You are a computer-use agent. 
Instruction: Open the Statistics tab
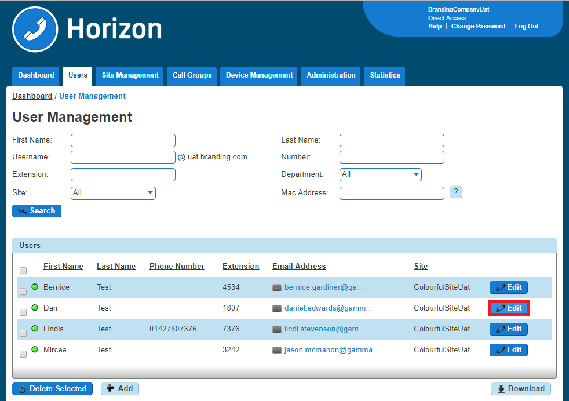click(385, 75)
